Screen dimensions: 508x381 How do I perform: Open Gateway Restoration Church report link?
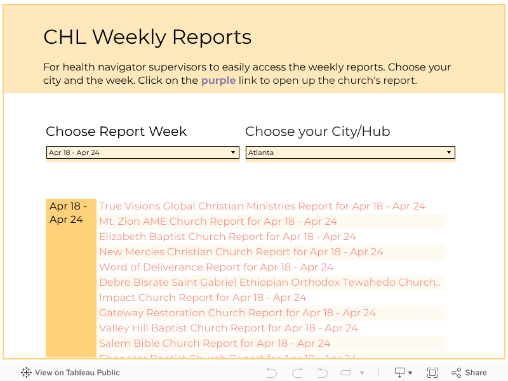coord(237,313)
